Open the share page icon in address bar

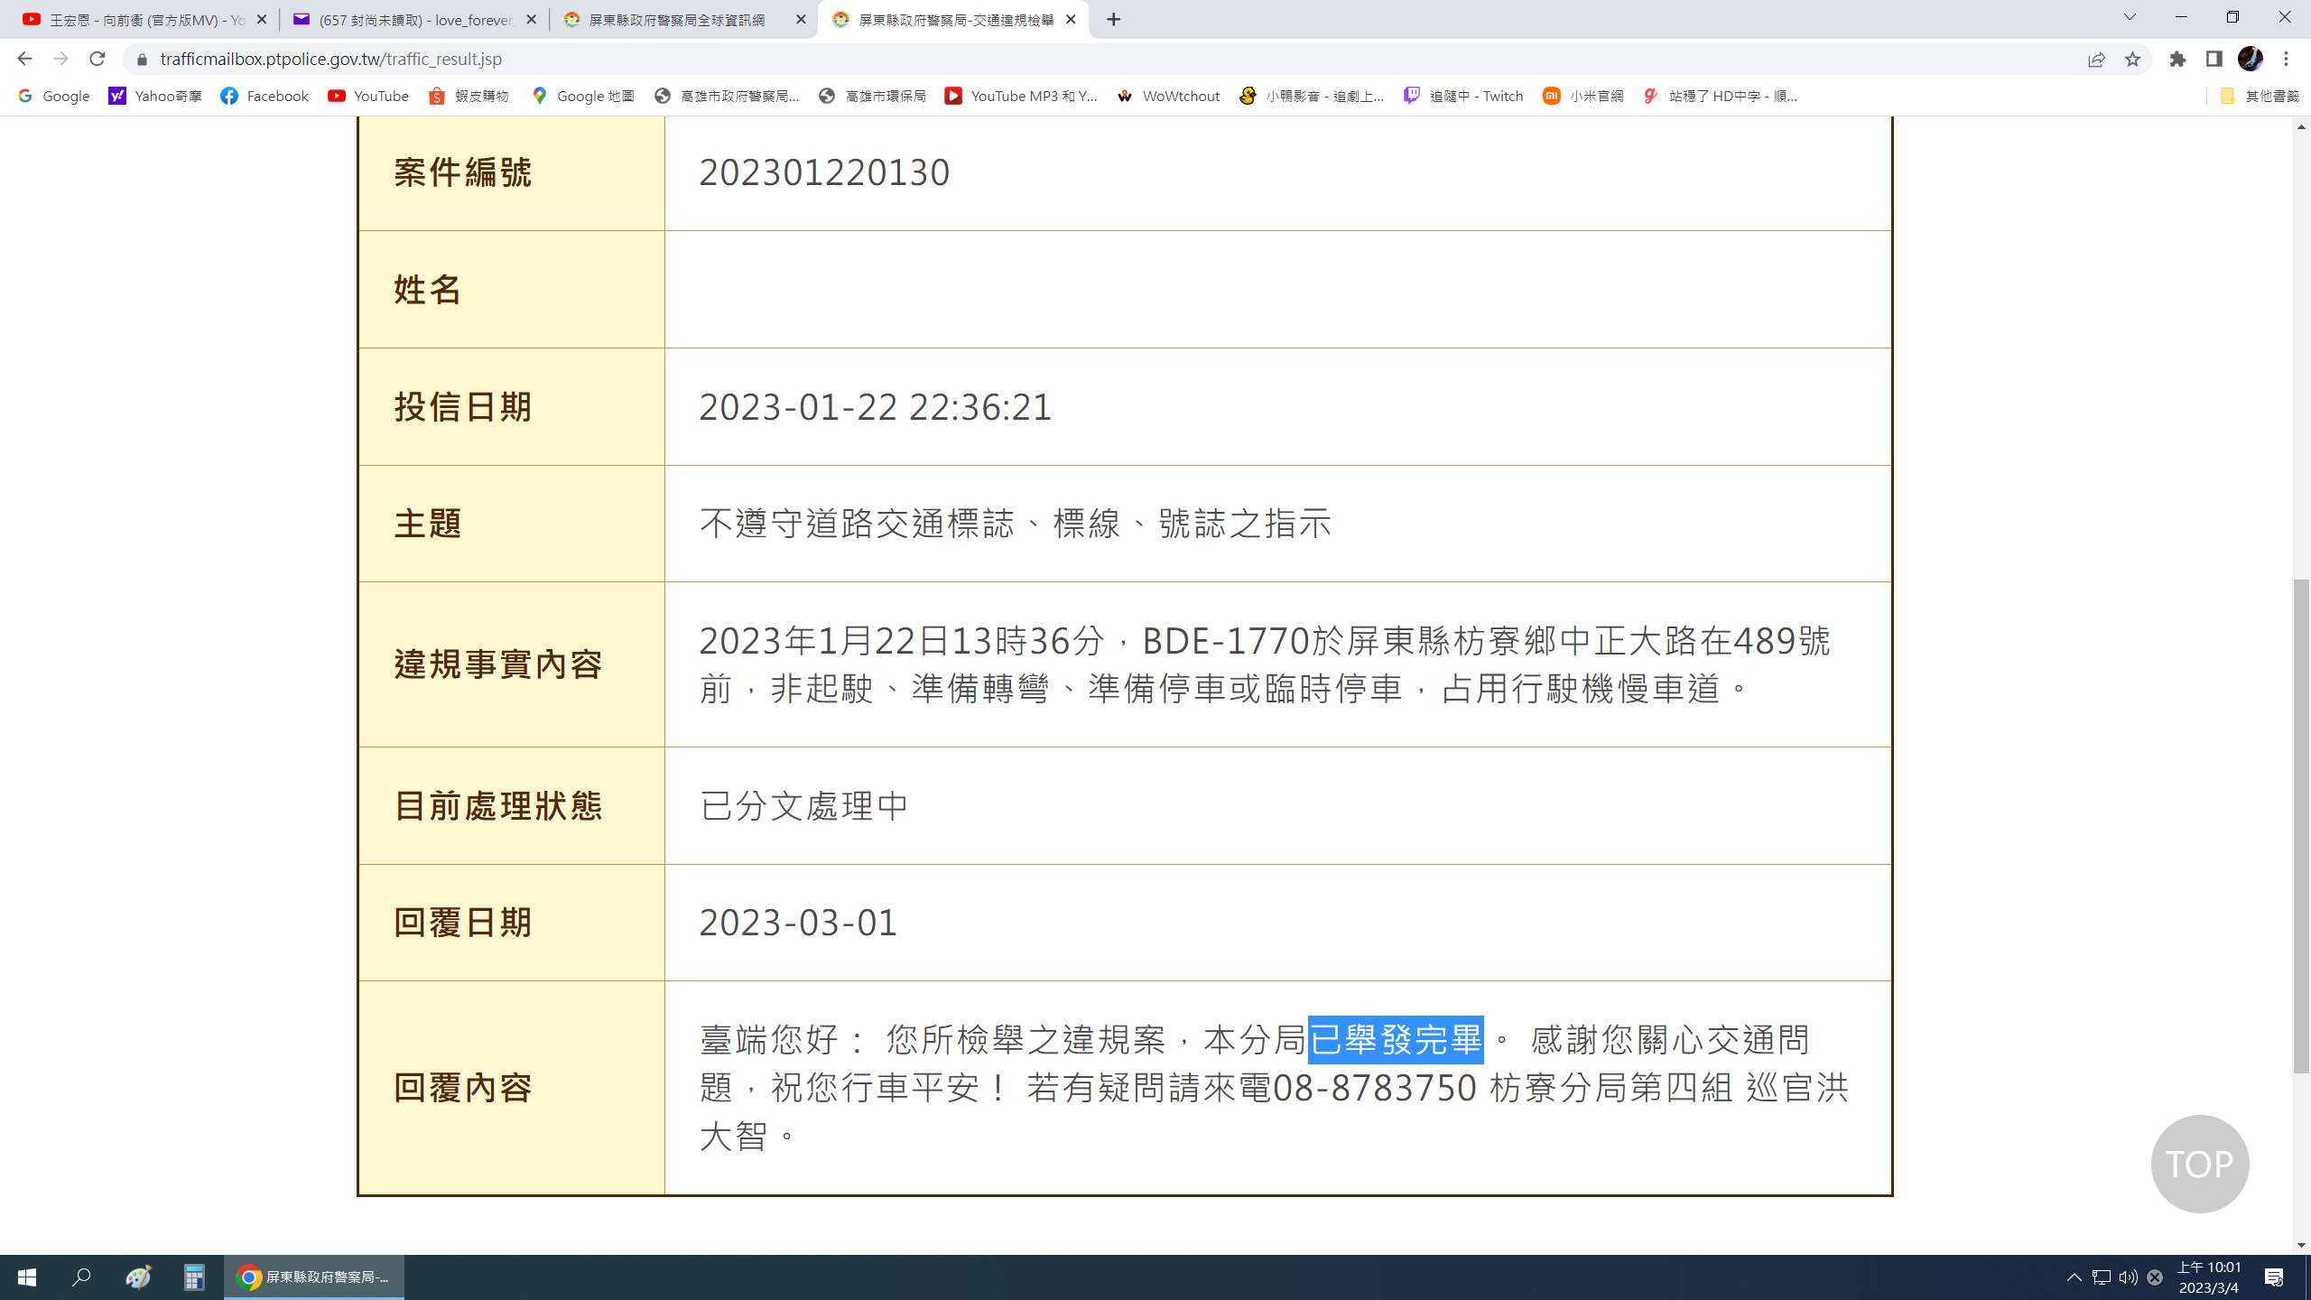coord(2096,59)
